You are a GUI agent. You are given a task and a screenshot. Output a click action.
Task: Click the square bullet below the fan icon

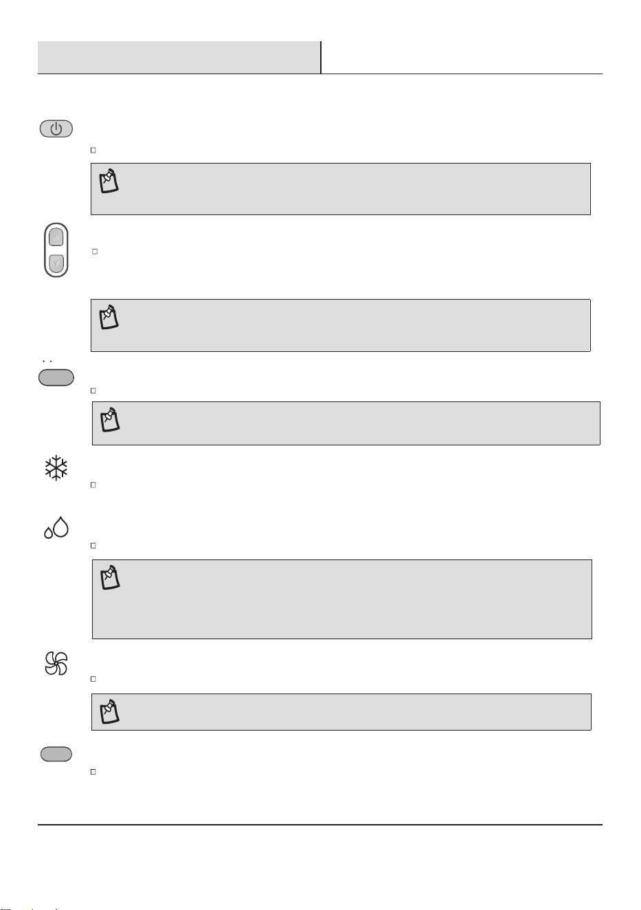pyautogui.click(x=93, y=678)
